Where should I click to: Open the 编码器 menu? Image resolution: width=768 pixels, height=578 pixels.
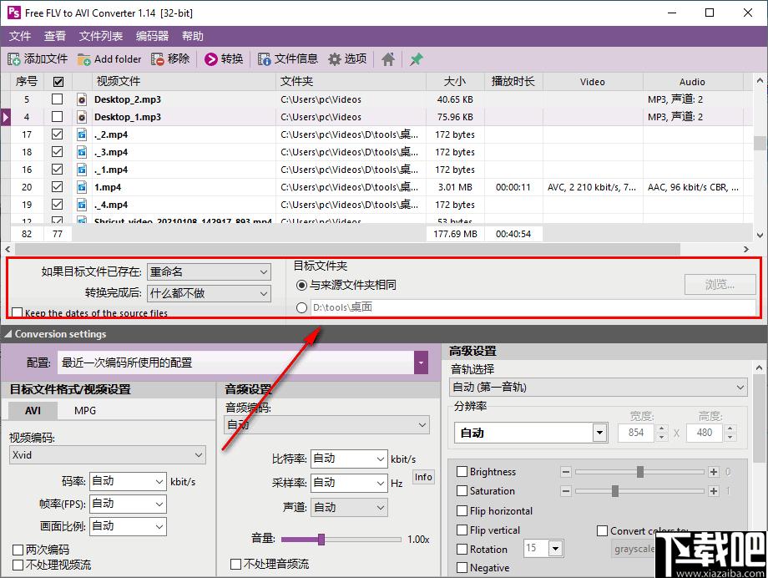click(x=152, y=36)
